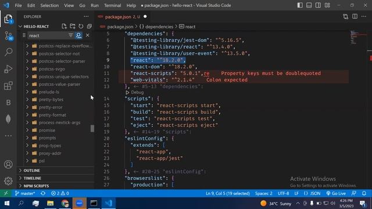Open editor more actions menu
Viewport: 372px width, 209px height.
pos(364,17)
